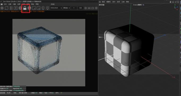
Task: Click the viewport dolly zoom arrow icon
Action: pos(173,2)
